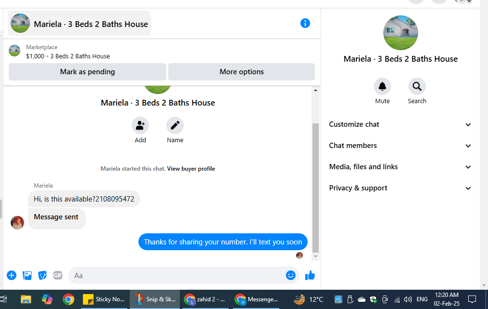Open the volume control tray icon
This screenshot has height=309, width=488.
click(407, 300)
